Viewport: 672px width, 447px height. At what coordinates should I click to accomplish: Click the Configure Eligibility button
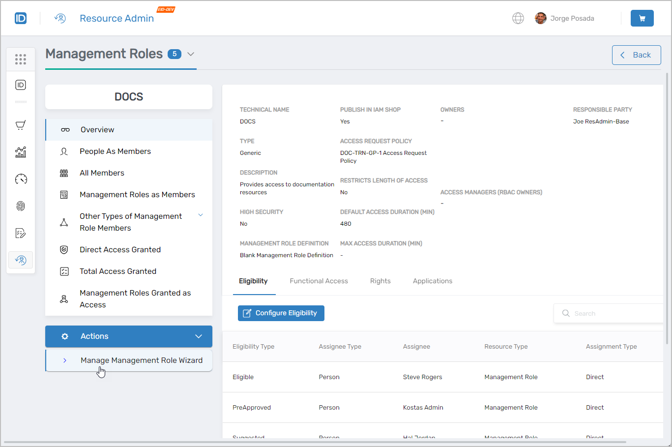[x=281, y=313]
